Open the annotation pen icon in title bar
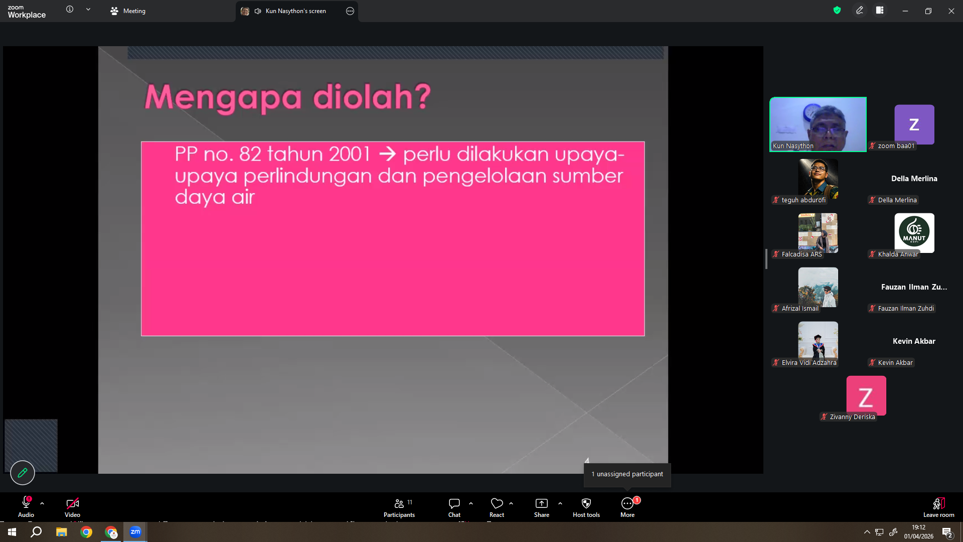 pyautogui.click(x=860, y=10)
